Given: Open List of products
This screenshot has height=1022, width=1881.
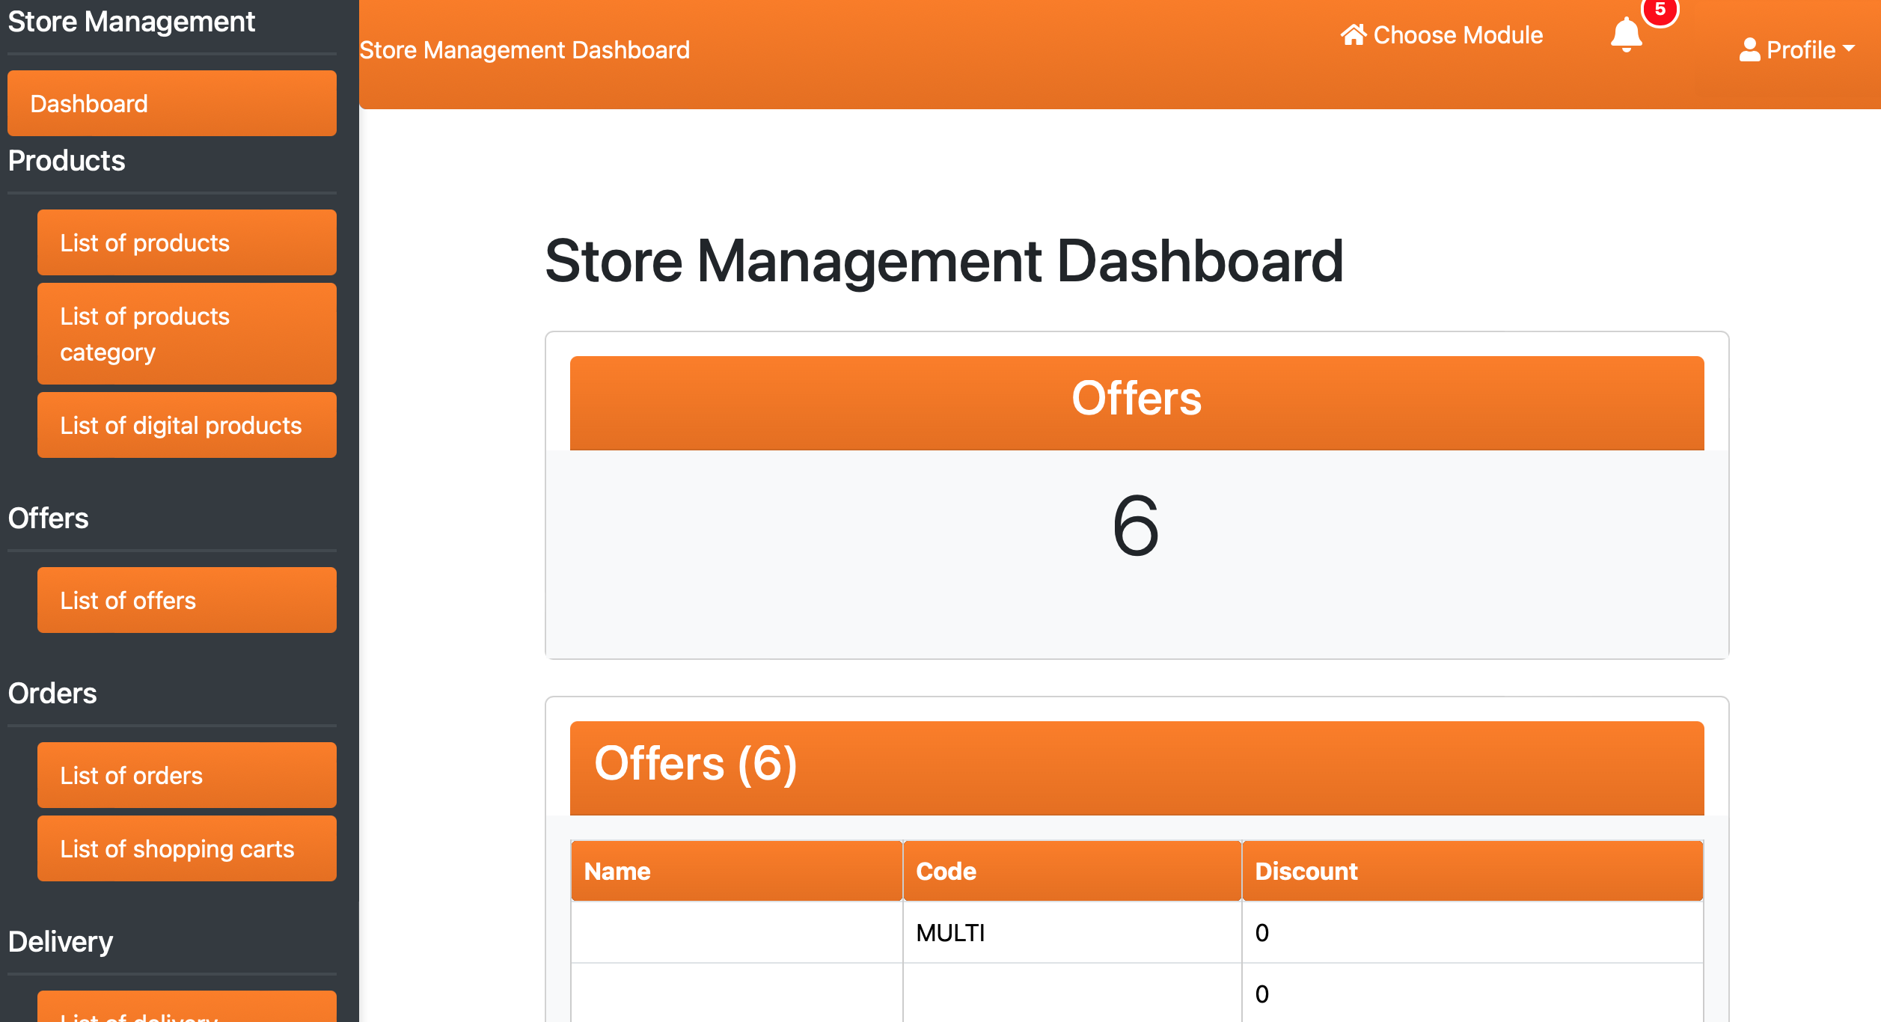Looking at the screenshot, I should 186,242.
